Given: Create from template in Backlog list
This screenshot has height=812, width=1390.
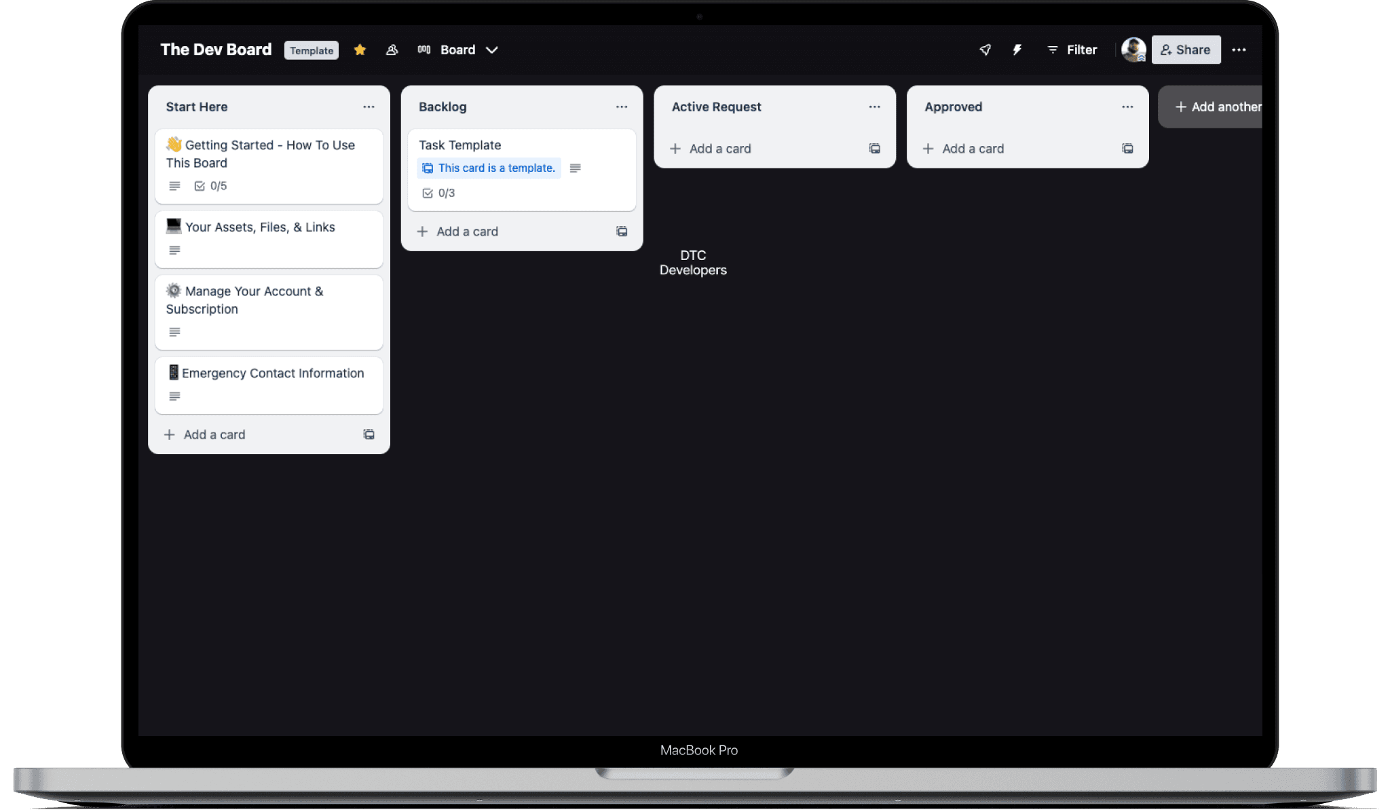Looking at the screenshot, I should click(x=622, y=232).
